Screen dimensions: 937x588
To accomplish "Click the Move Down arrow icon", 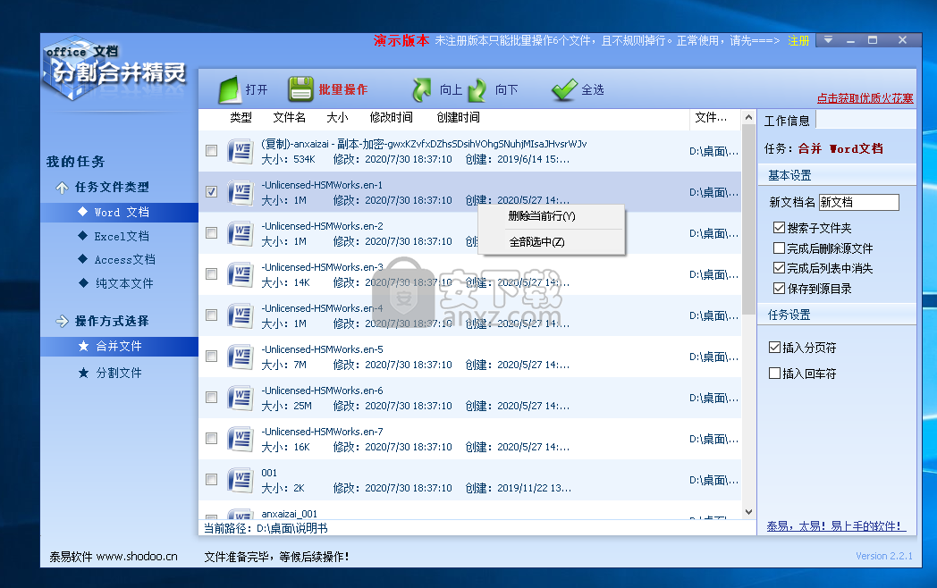I will (477, 90).
